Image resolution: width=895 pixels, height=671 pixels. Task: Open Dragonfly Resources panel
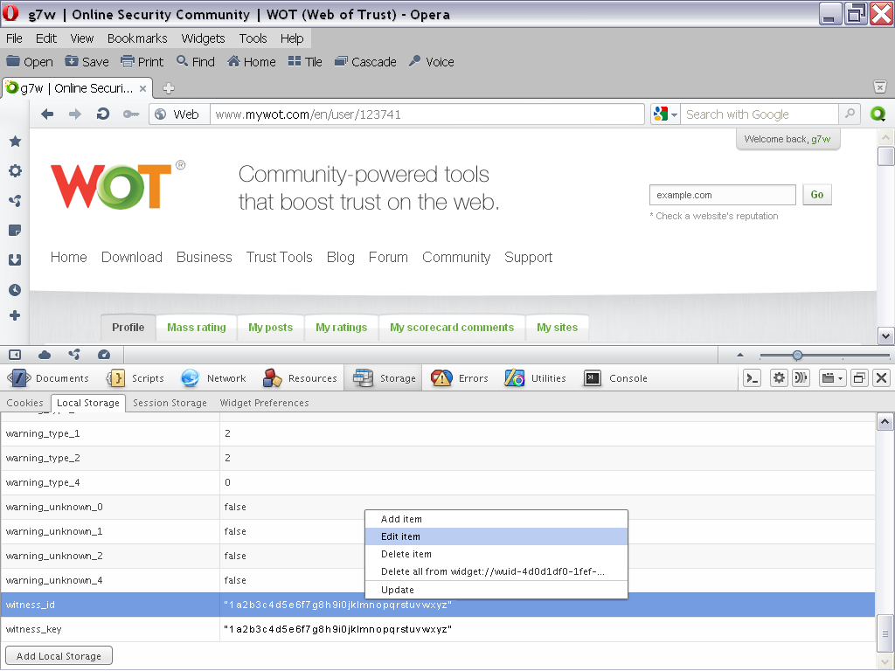(x=300, y=378)
